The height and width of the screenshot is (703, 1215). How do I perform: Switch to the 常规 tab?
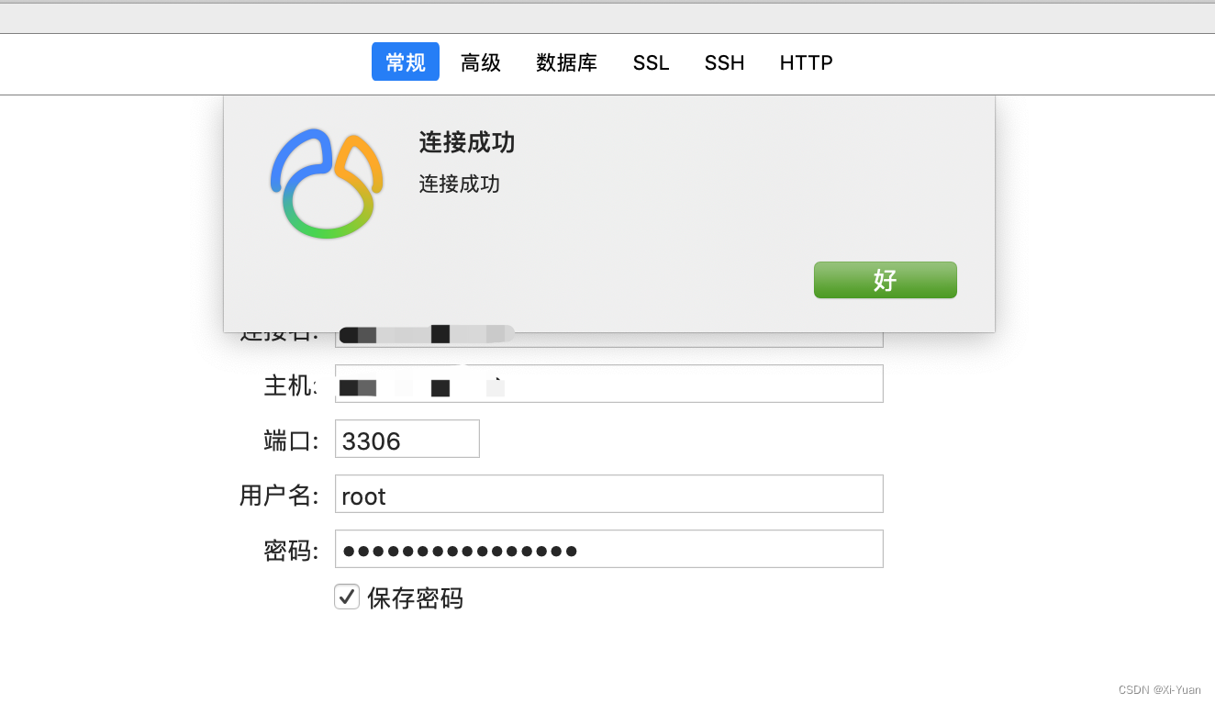406,61
